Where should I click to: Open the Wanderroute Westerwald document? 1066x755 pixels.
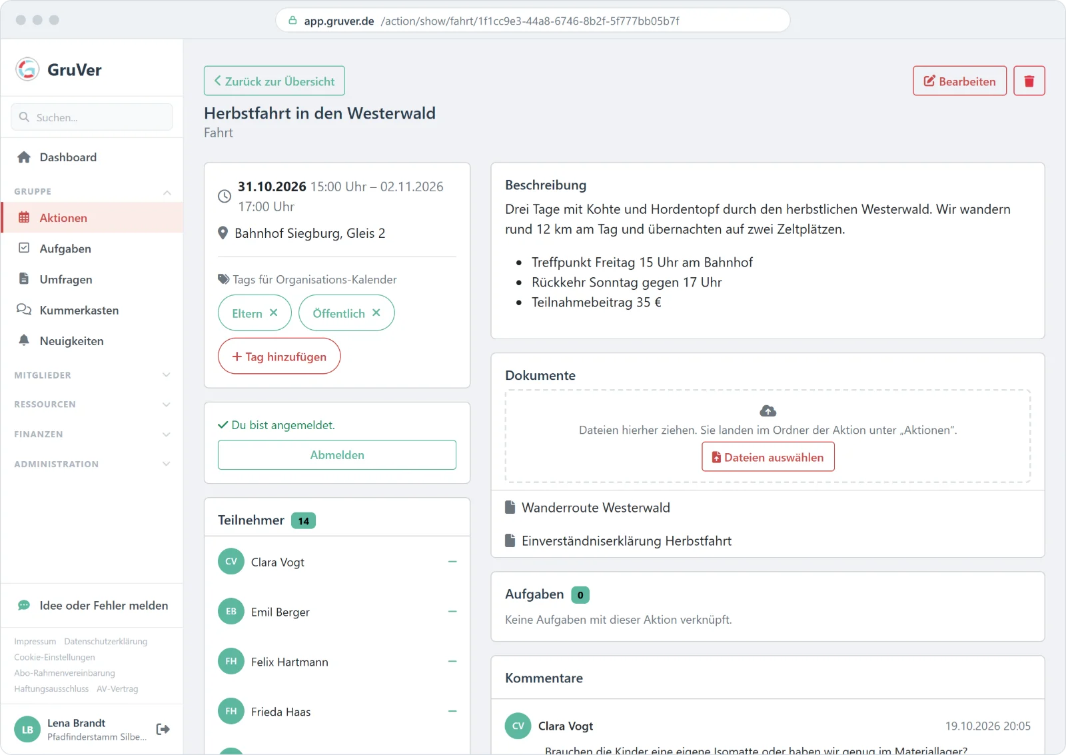pos(596,507)
